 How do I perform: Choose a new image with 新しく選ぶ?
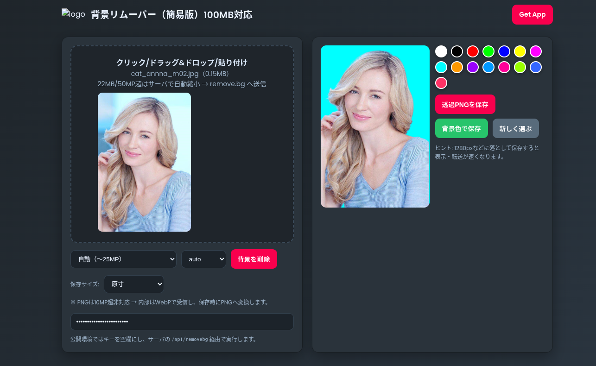coord(515,128)
